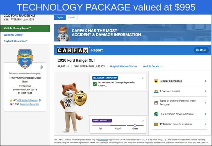Click the accident and damage information banner
This screenshot has width=212, height=146.
pos(132,33)
